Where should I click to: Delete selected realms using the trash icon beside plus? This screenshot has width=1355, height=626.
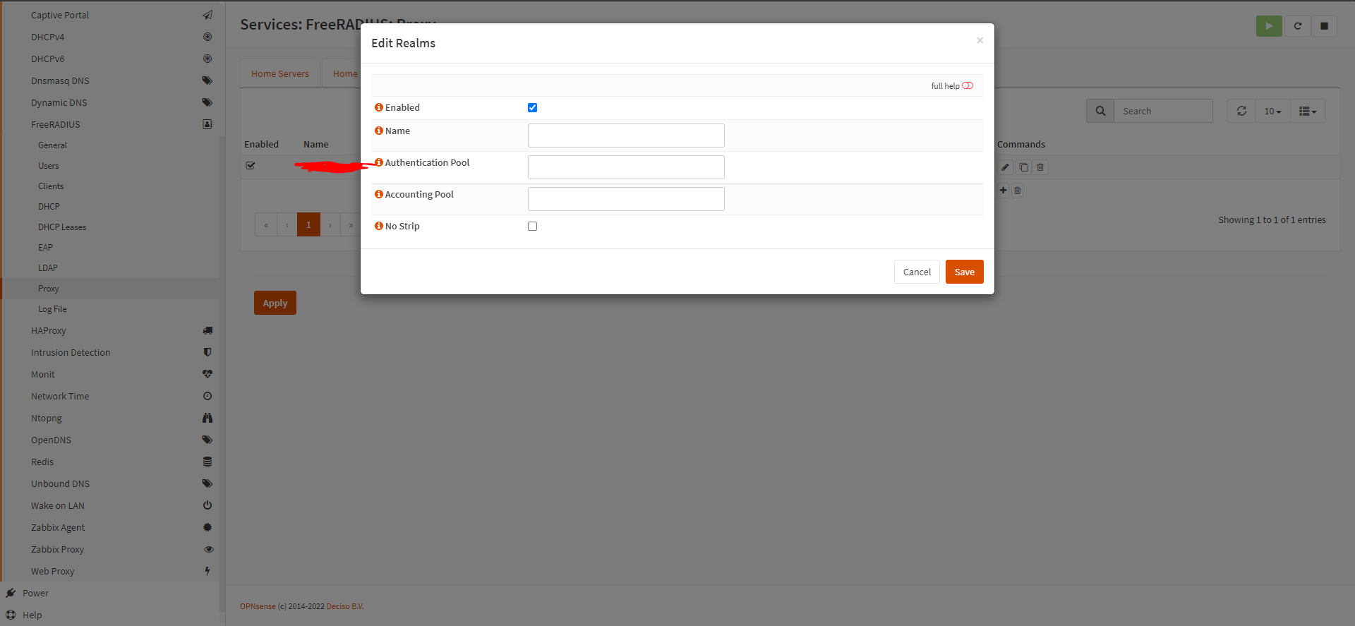point(1017,191)
